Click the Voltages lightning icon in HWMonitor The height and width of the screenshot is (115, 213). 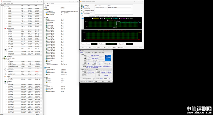click(x=6, y=7)
